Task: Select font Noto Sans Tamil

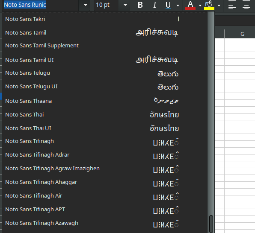Action: [x=105, y=32]
